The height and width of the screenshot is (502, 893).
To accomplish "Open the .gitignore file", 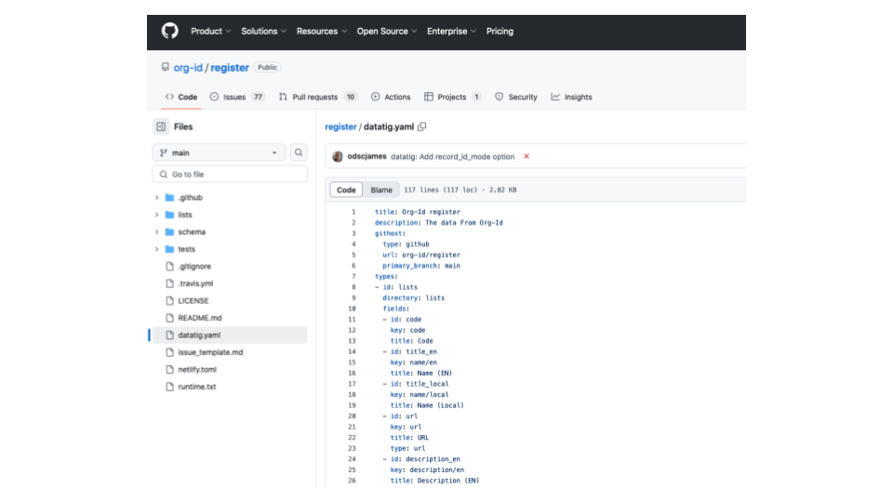I will [x=194, y=267].
